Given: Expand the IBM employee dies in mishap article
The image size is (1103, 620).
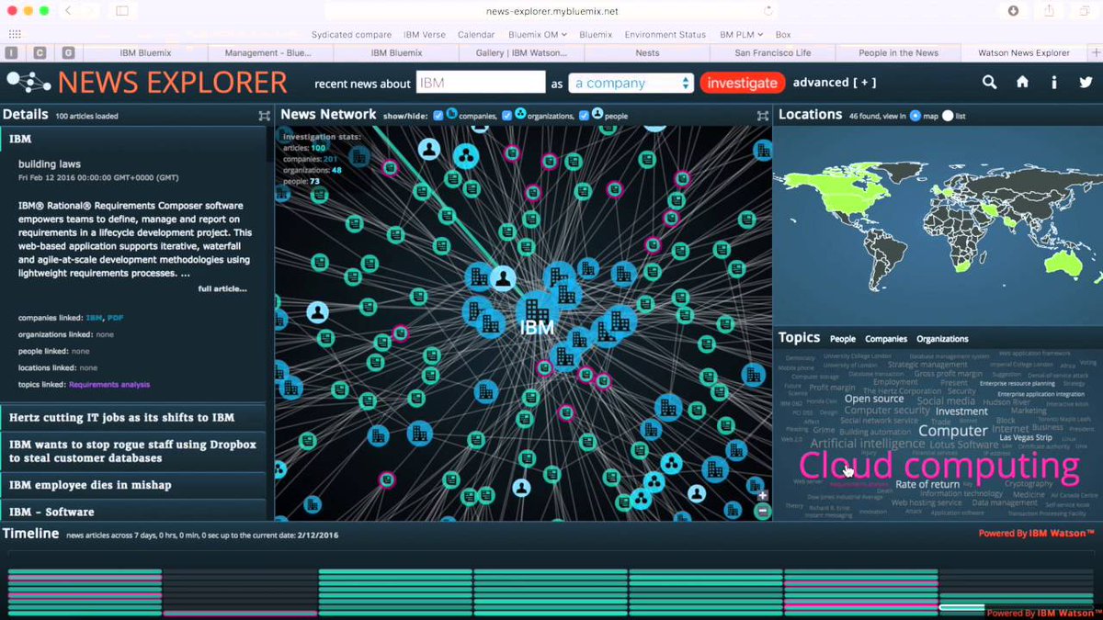Looking at the screenshot, I should point(133,484).
